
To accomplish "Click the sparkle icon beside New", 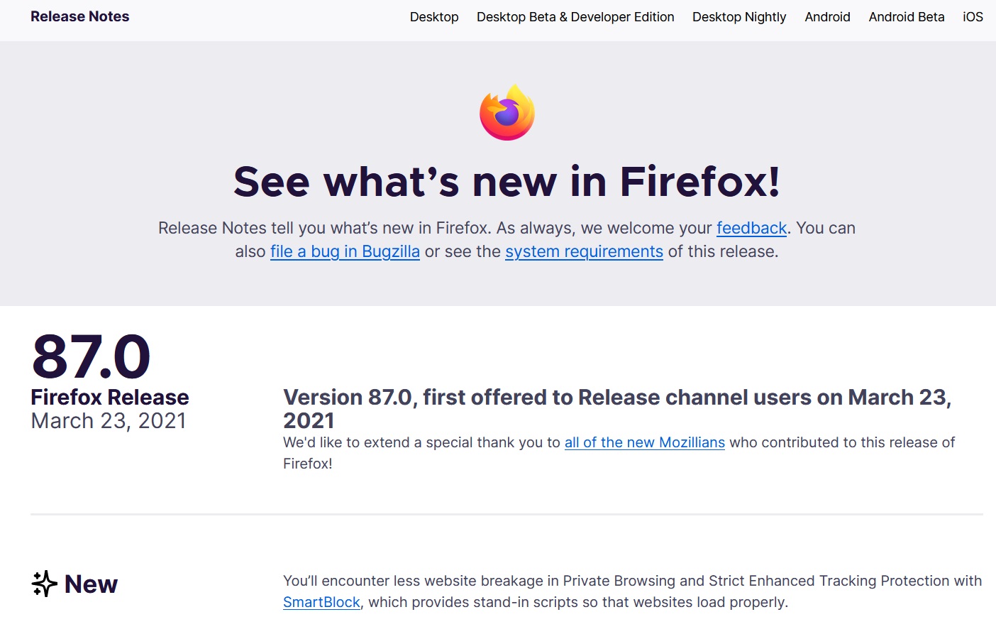I will 44,584.
